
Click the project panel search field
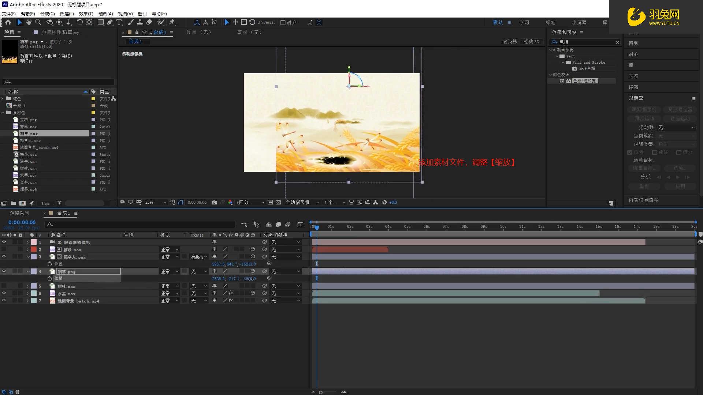point(59,82)
